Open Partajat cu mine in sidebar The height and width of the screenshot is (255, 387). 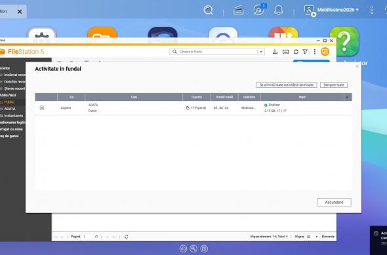pos(11,129)
